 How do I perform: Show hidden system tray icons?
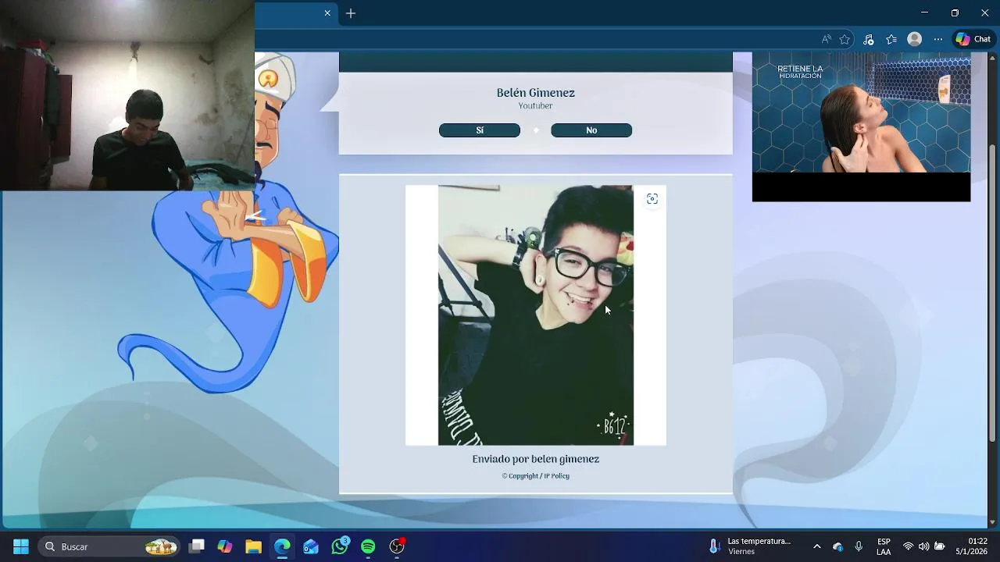[817, 546]
